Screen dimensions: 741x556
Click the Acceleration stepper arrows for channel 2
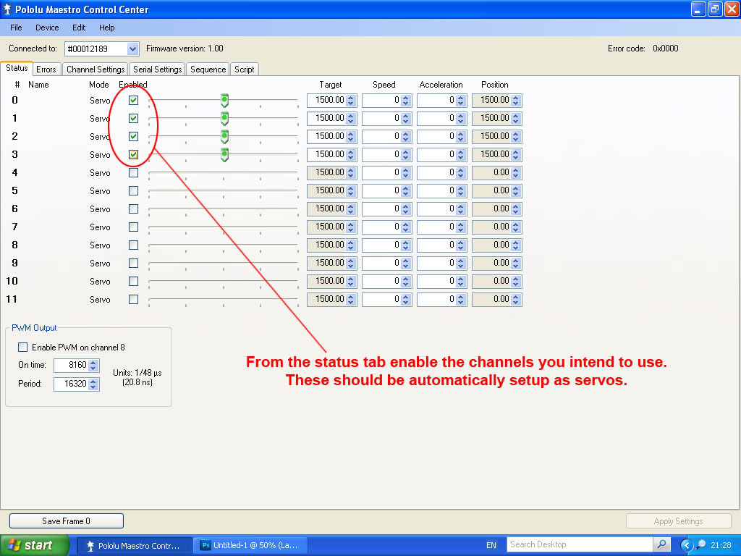(x=461, y=137)
